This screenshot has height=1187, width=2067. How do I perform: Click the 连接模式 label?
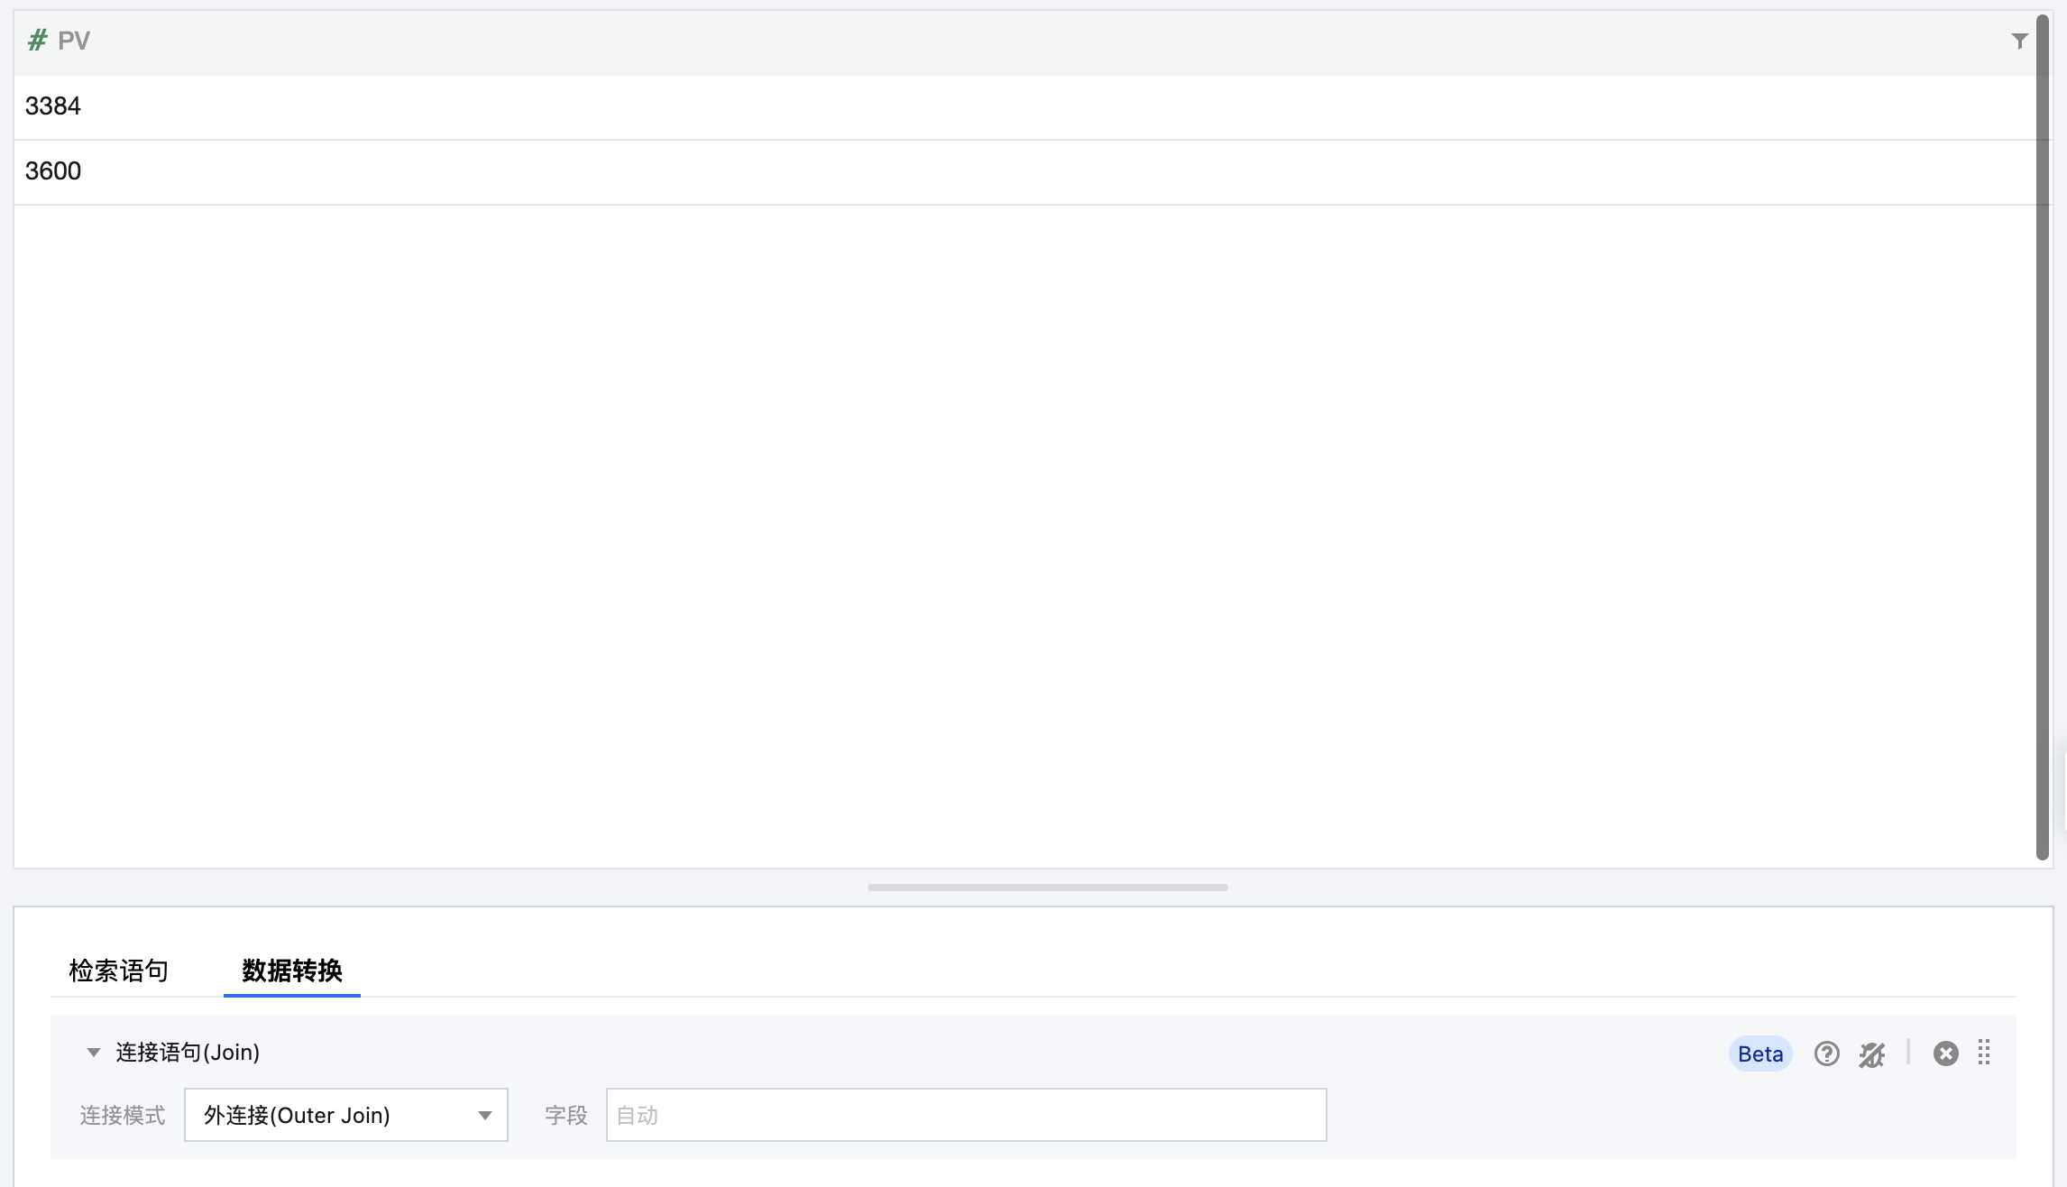coord(123,1116)
